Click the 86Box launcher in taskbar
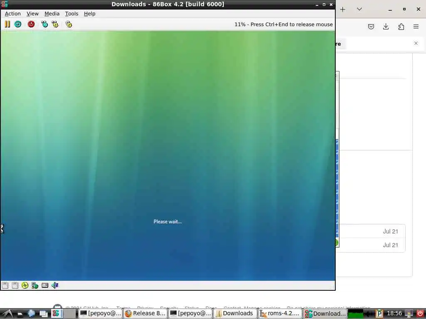Image resolution: width=426 pixels, height=319 pixels. 56,314
